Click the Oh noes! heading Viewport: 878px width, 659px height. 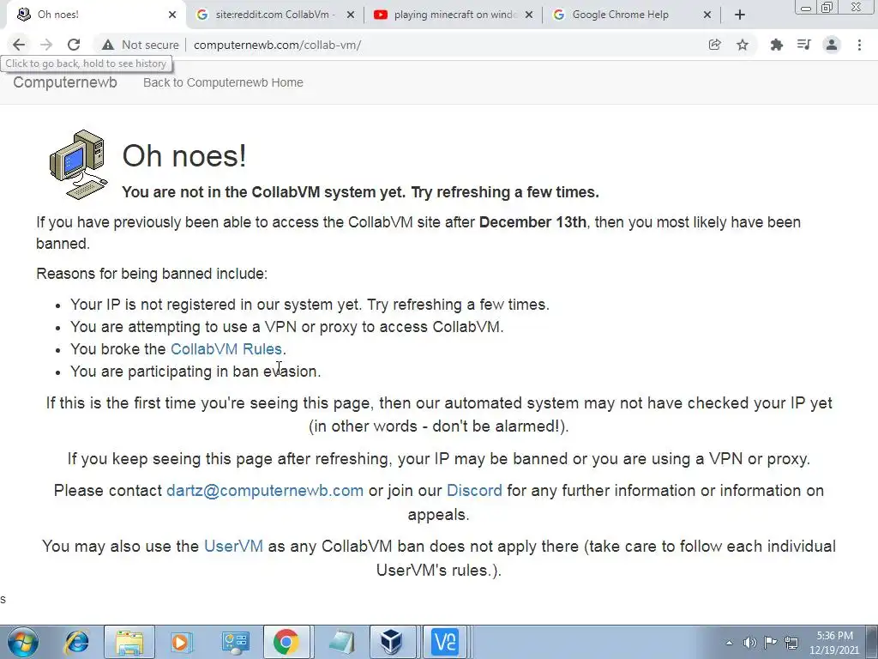pyautogui.click(x=184, y=155)
